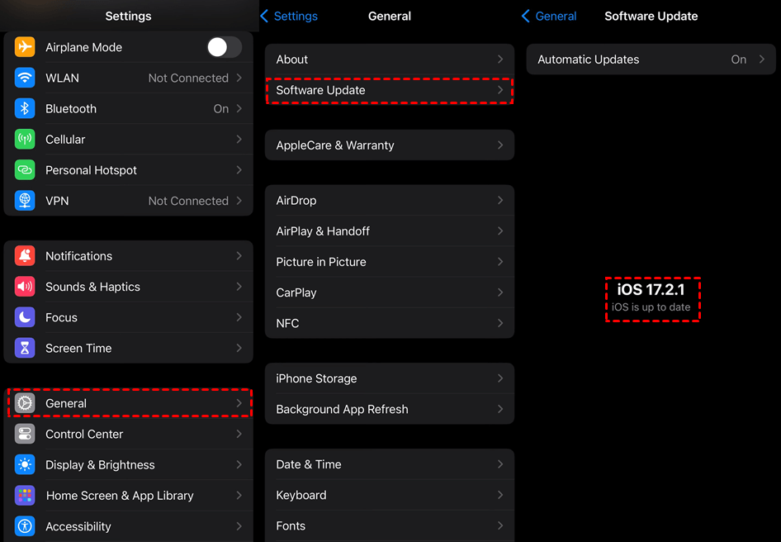The height and width of the screenshot is (542, 781).
Task: Tap the Airplane Mode icon
Action: point(25,47)
